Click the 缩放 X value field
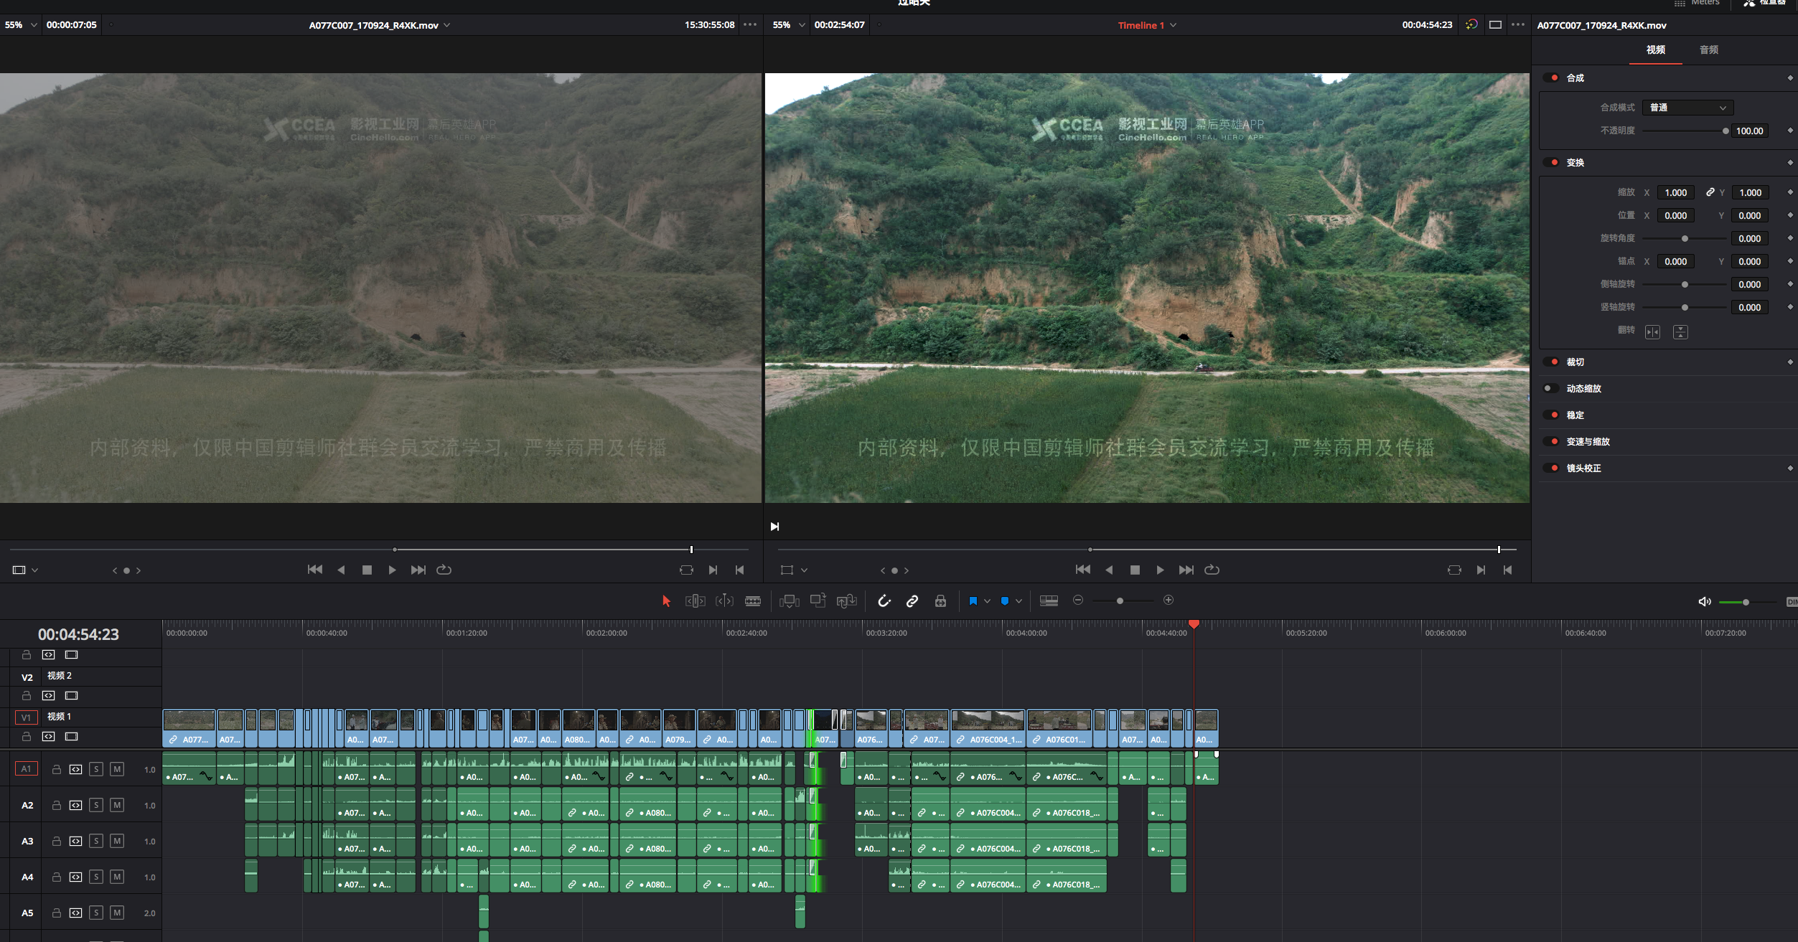This screenshot has height=942, width=1798. click(1675, 192)
